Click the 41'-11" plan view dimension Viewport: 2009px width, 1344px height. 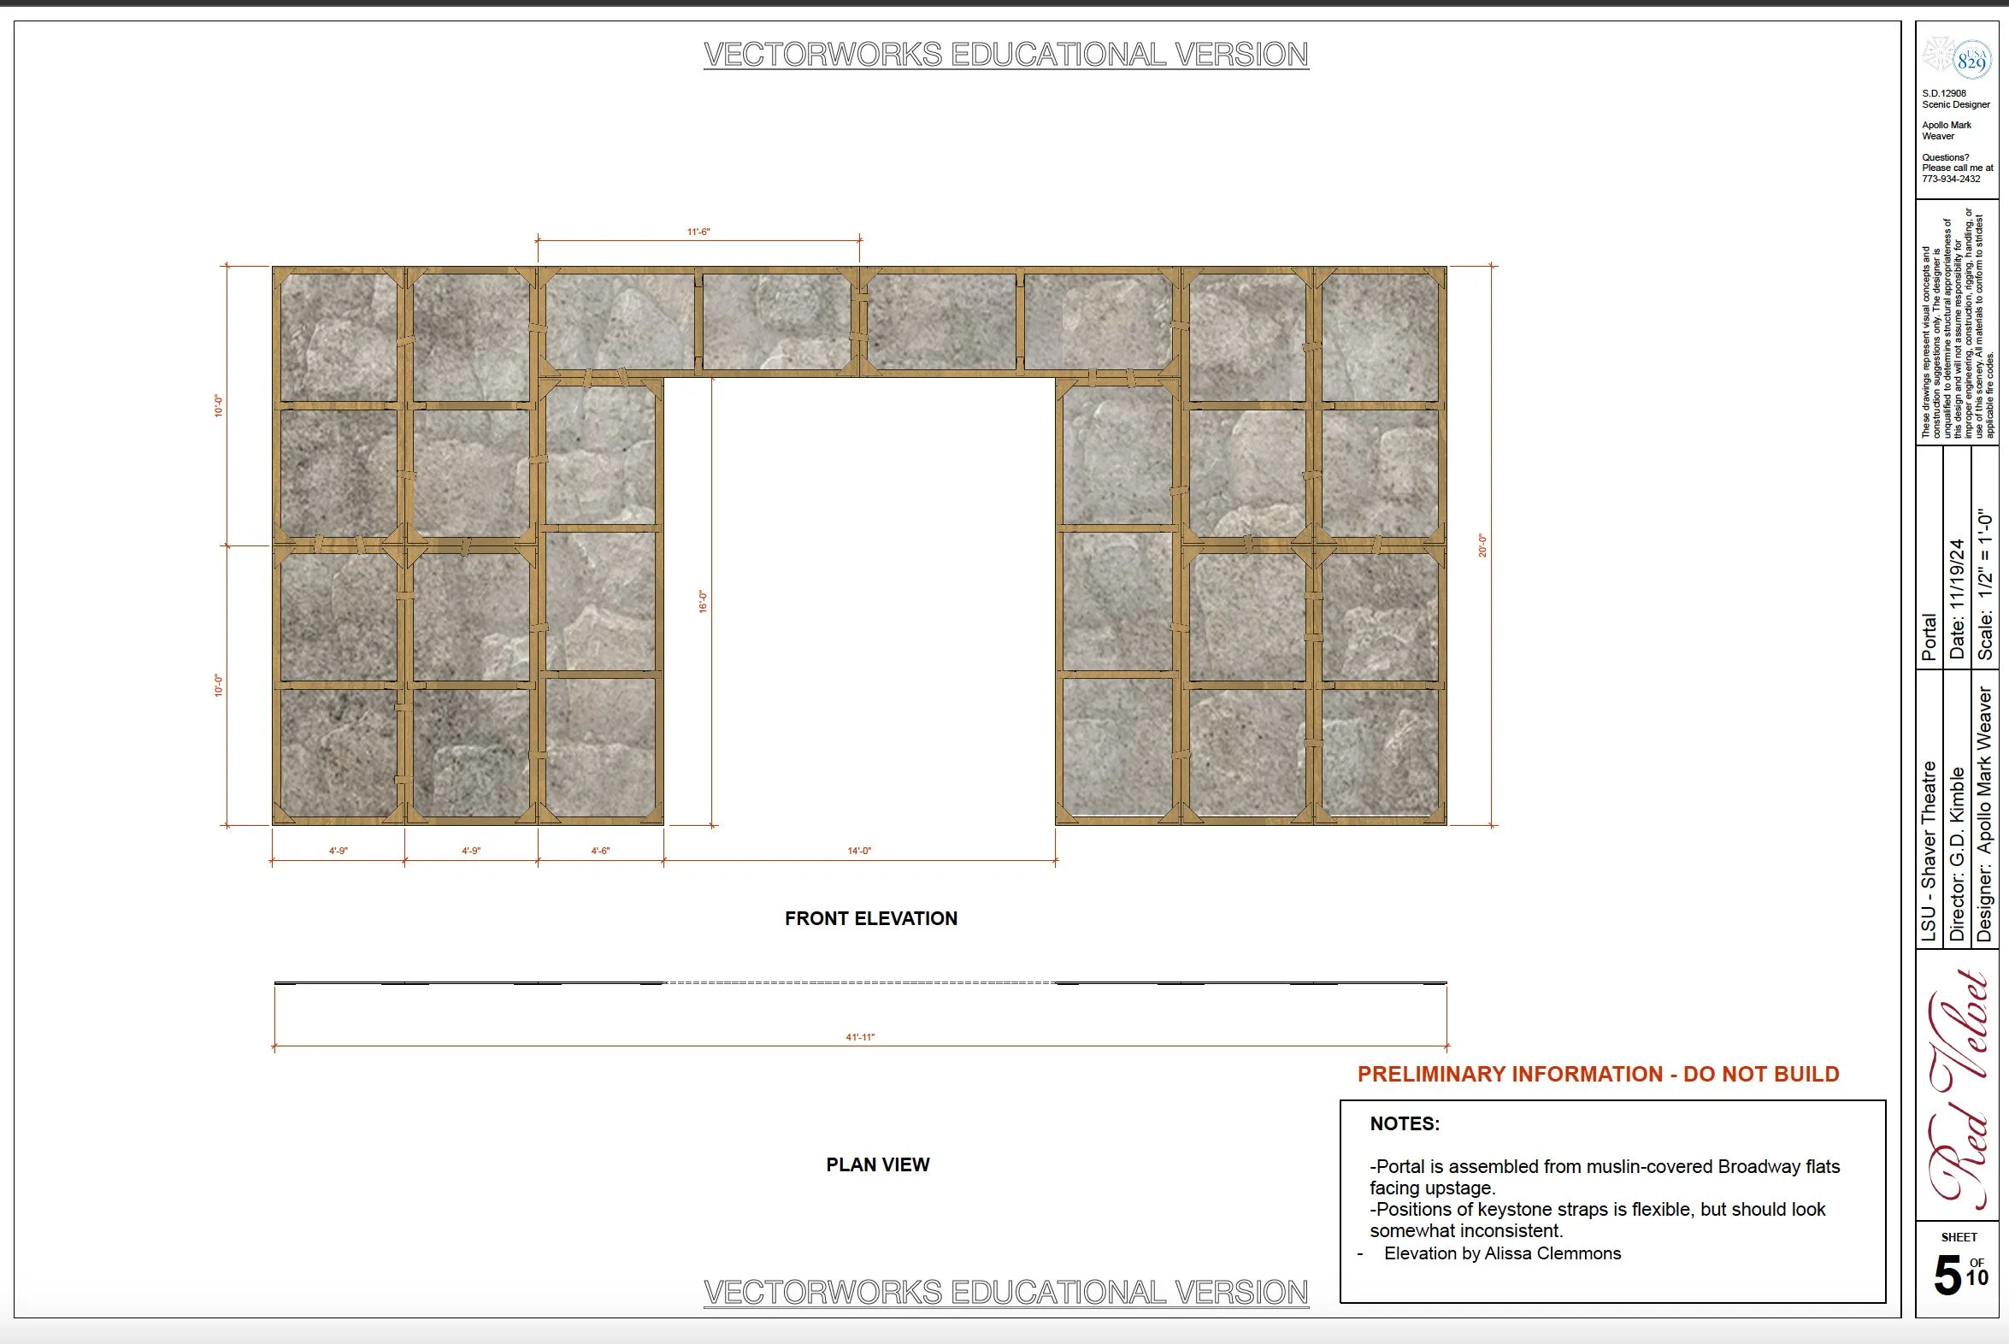pos(860,1036)
